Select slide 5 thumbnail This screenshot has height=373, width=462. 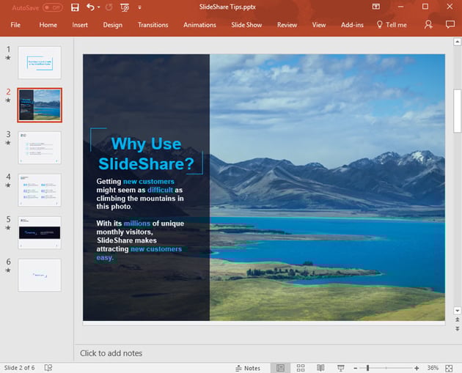pos(40,232)
